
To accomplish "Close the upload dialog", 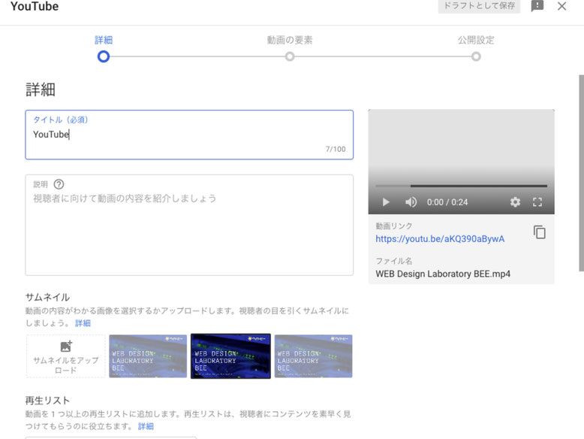I will point(561,6).
